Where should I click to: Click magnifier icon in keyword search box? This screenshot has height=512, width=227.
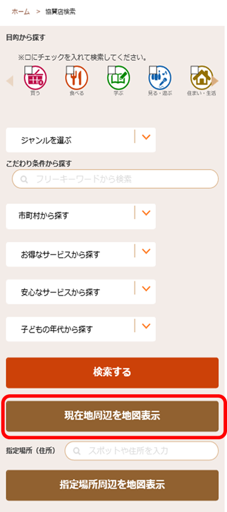point(24,179)
